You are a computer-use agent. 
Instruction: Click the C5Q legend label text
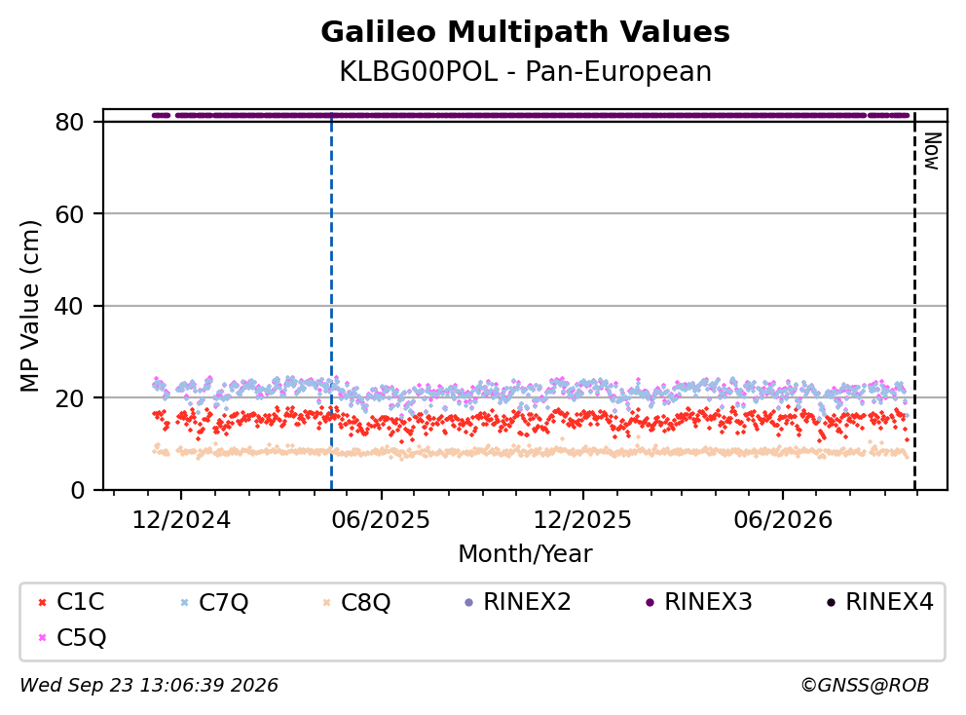tap(82, 638)
